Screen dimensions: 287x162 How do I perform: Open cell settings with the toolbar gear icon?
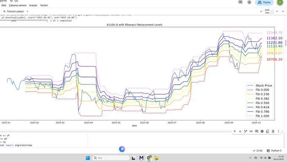(262, 132)
